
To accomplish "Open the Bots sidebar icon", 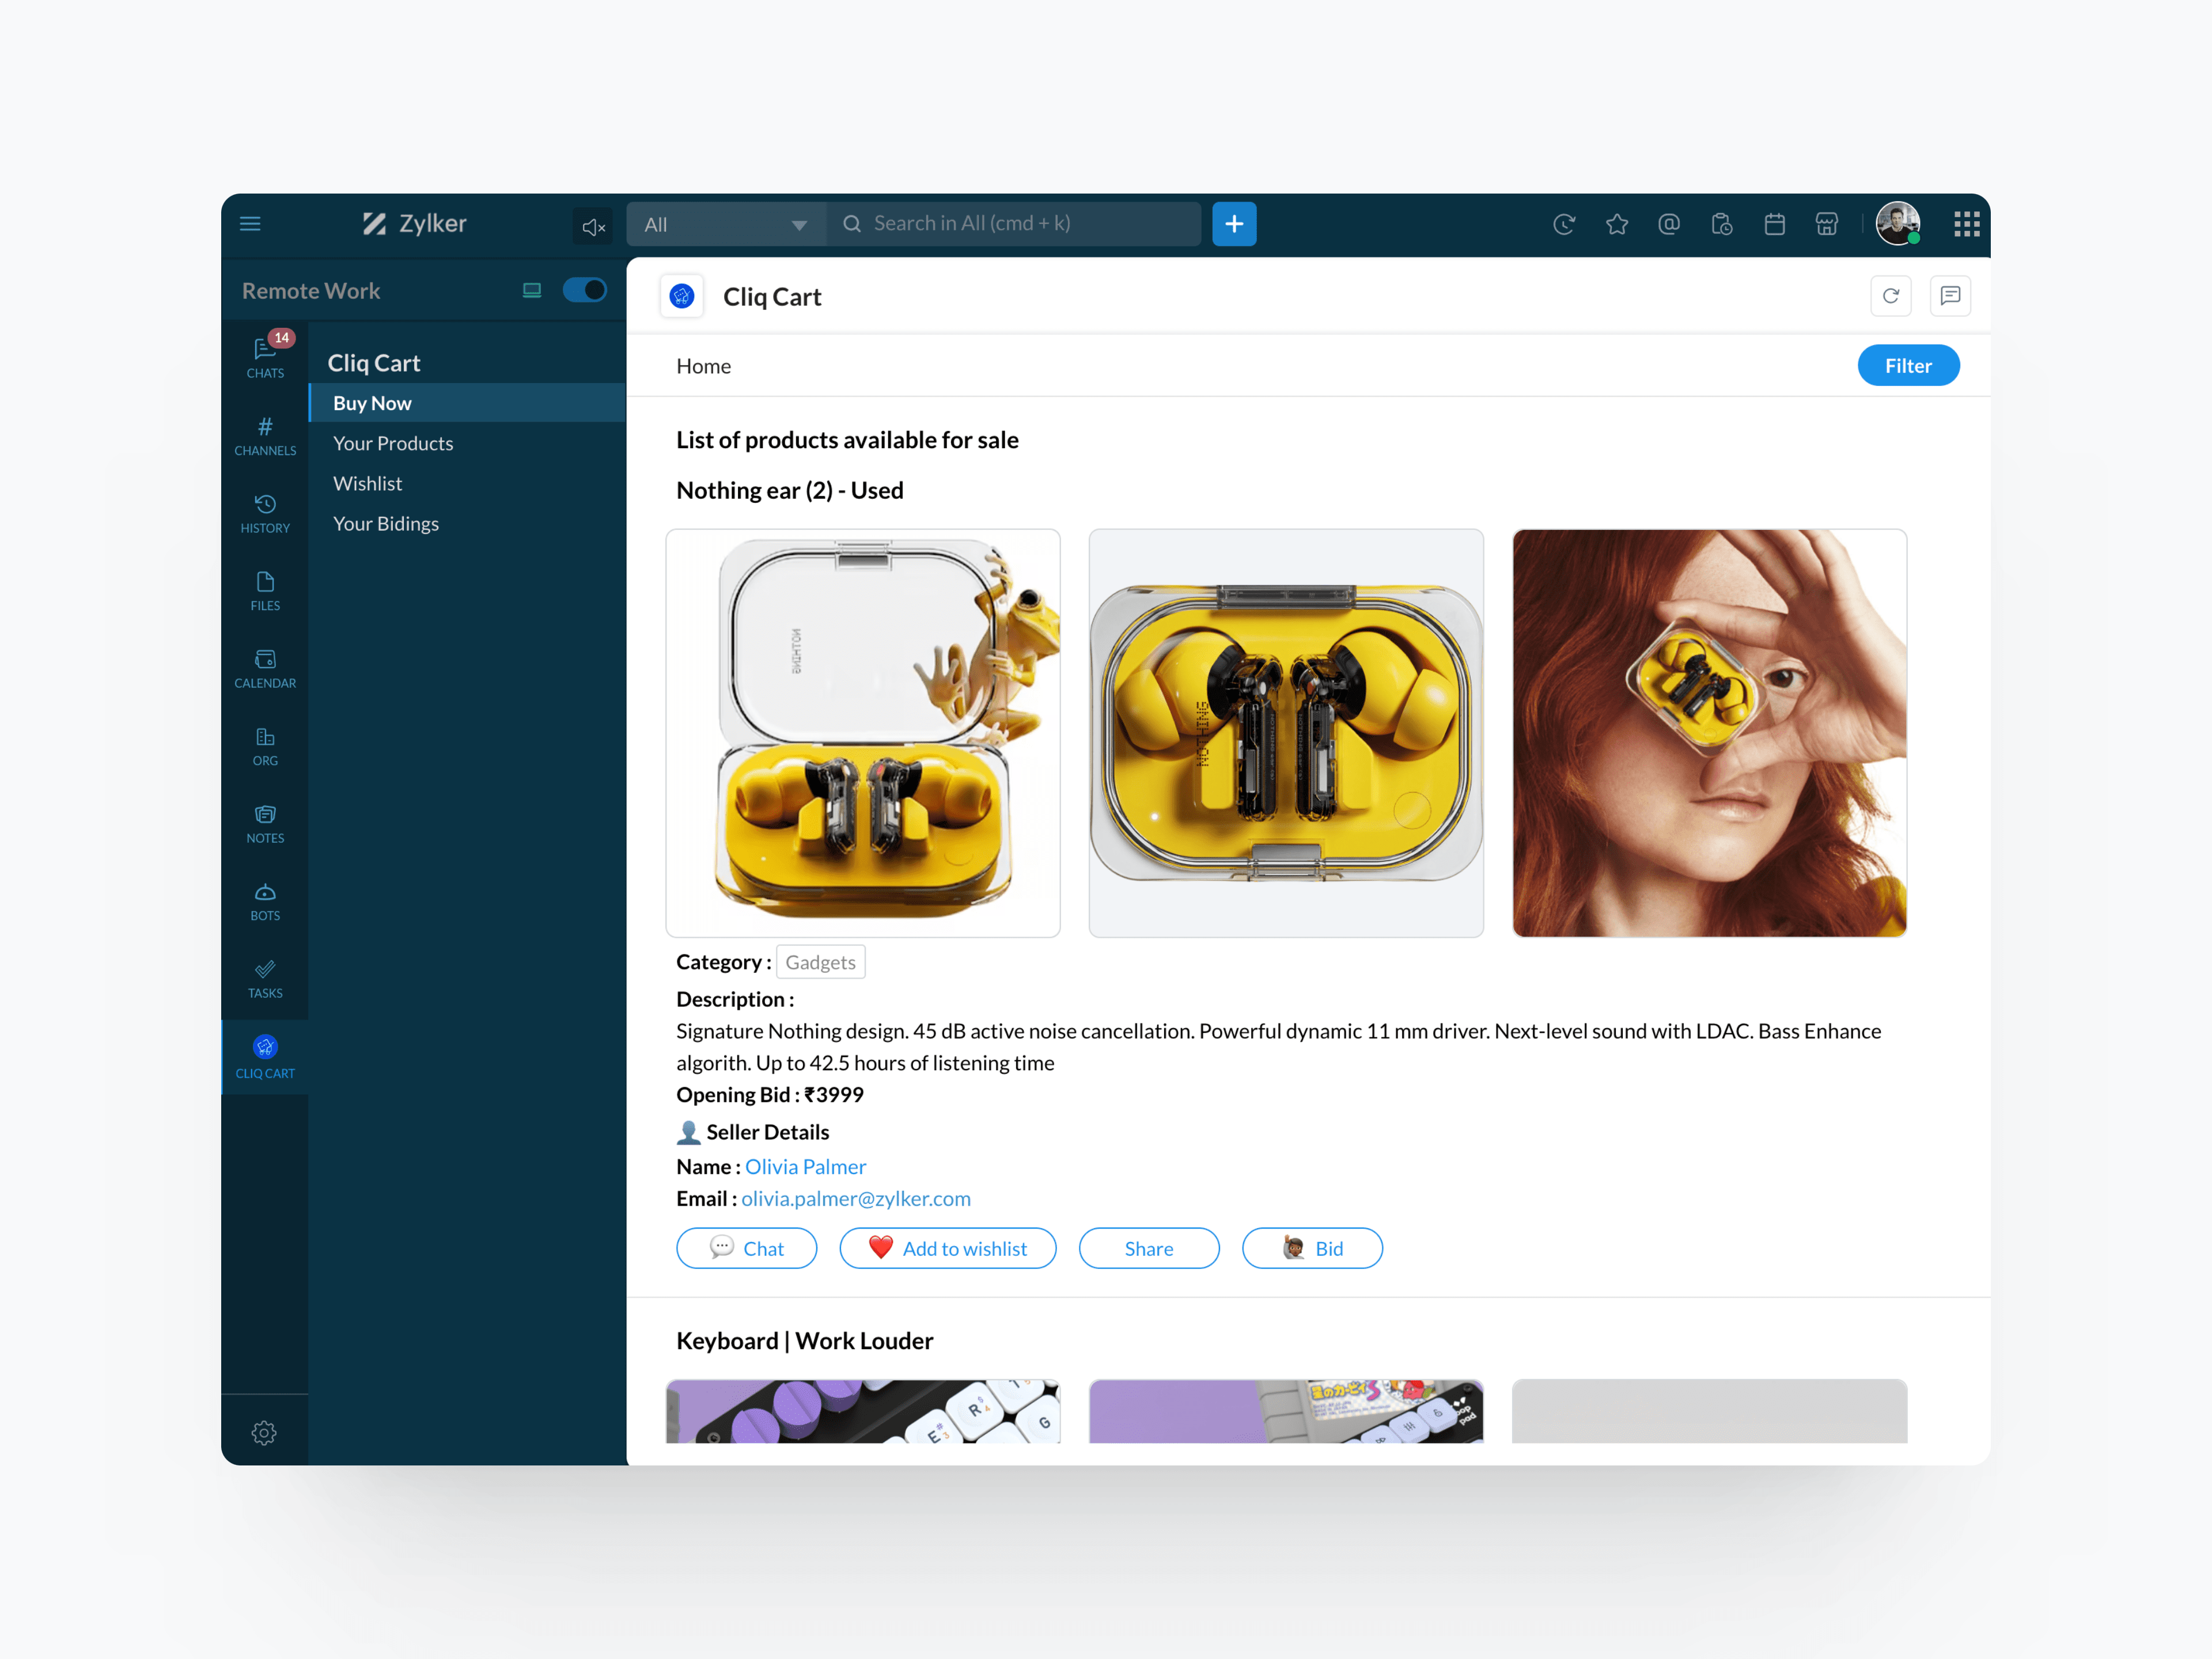I will click(265, 901).
